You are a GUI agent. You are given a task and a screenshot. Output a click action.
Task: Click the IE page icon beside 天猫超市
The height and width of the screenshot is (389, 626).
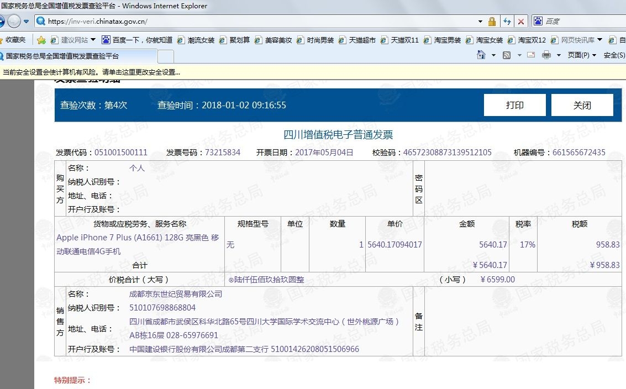coord(343,40)
